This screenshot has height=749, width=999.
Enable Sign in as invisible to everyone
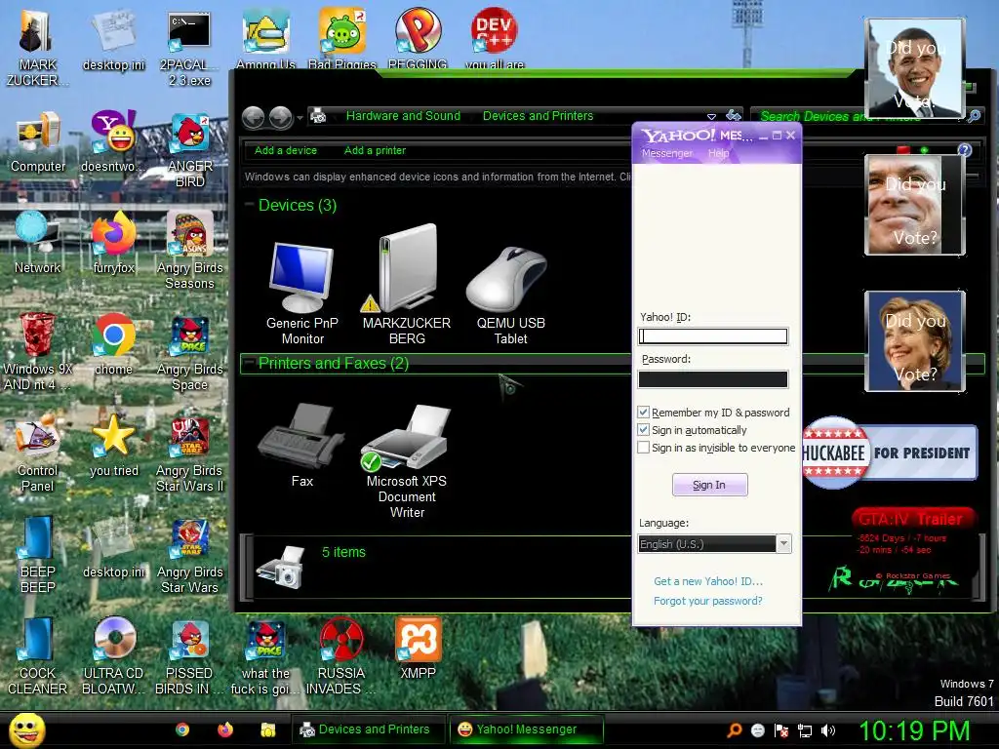644,447
